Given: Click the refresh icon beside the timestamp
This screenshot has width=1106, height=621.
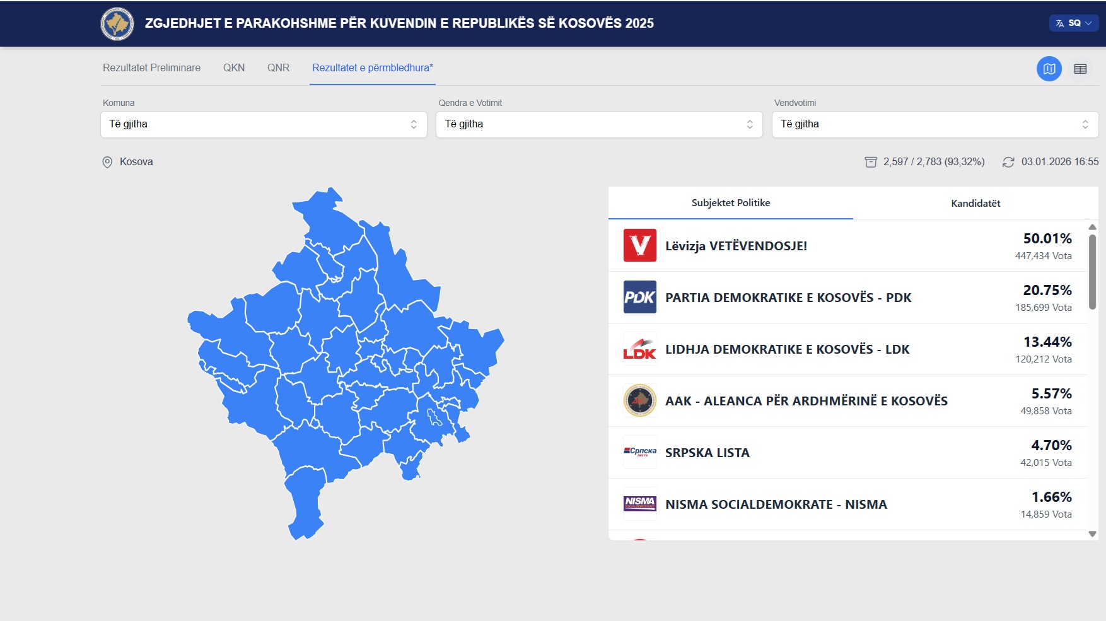Looking at the screenshot, I should [1008, 162].
